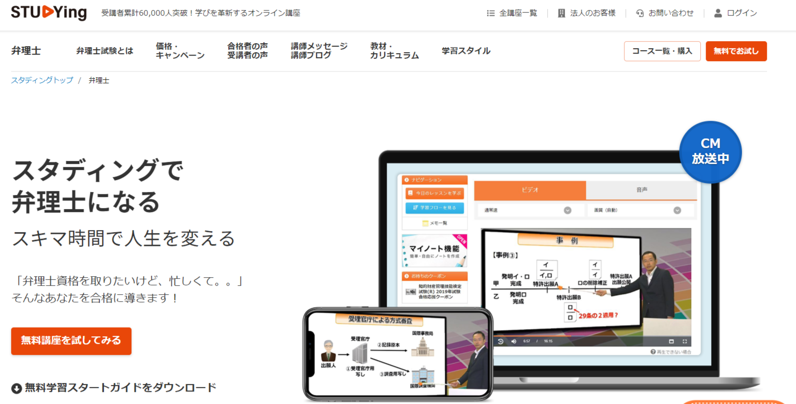The height and width of the screenshot is (404, 796).
Task: Click マイノート機能 banner
Action: 435,251
